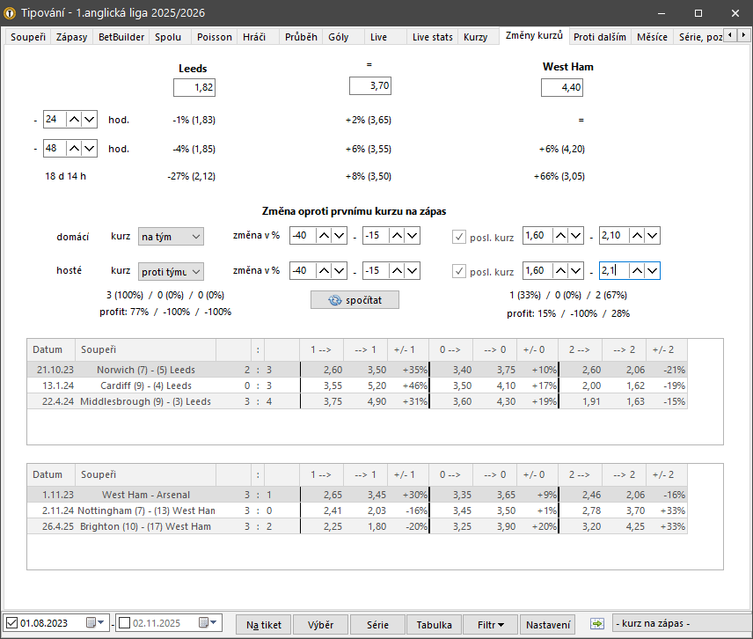Open the BetBuilder tab

tap(121, 37)
